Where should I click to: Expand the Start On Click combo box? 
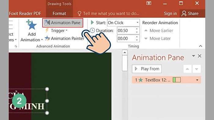(124, 23)
